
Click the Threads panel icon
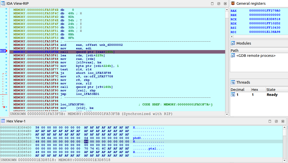click(233, 82)
